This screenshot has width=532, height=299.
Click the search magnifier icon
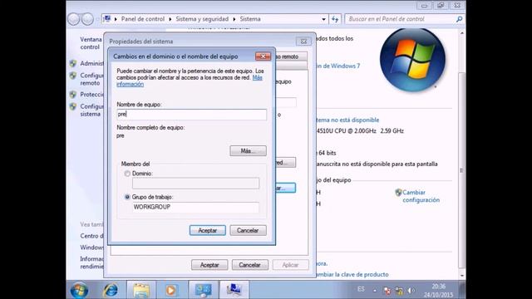pos(459,19)
